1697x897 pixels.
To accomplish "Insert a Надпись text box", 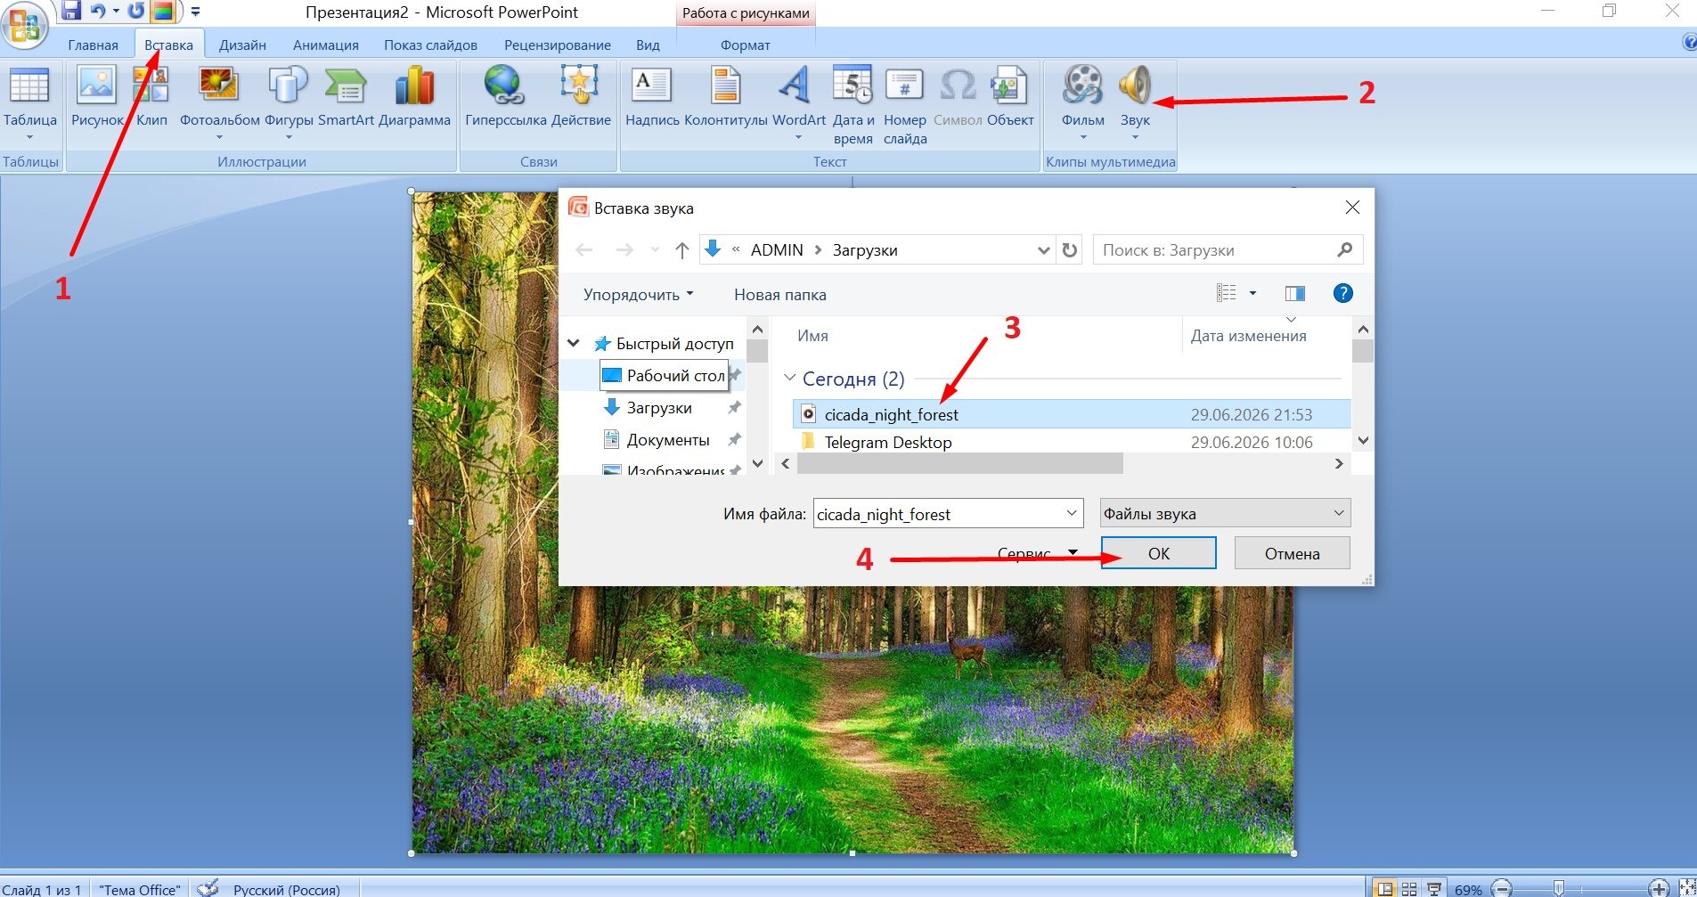I will tap(652, 98).
